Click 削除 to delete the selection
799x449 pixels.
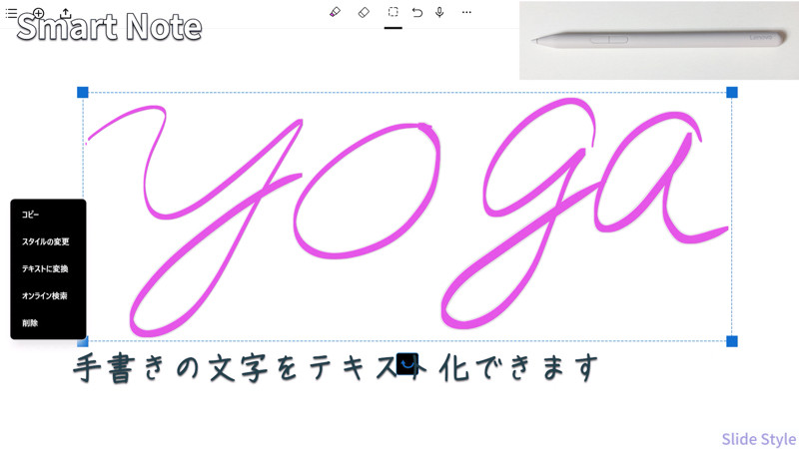pyautogui.click(x=29, y=322)
